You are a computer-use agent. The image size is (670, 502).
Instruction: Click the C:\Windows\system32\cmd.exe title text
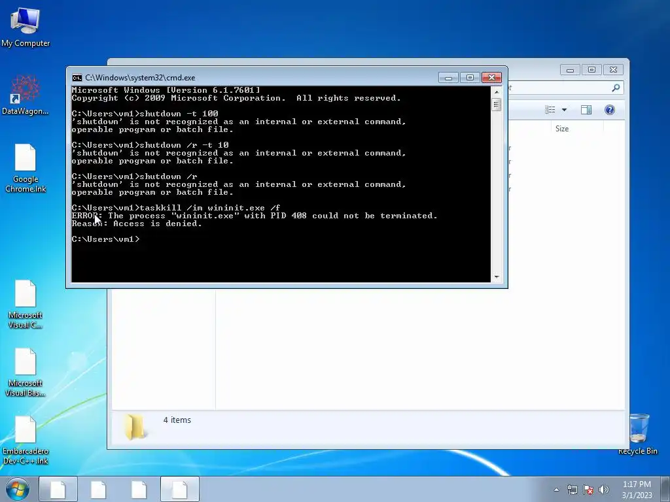[140, 78]
